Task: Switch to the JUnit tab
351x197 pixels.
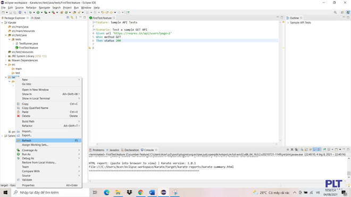Action: tap(36, 18)
